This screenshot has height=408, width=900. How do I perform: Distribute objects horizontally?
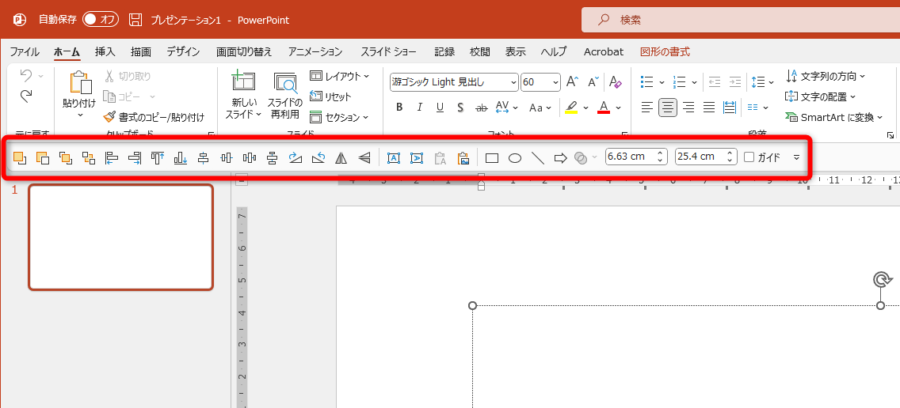pos(249,157)
